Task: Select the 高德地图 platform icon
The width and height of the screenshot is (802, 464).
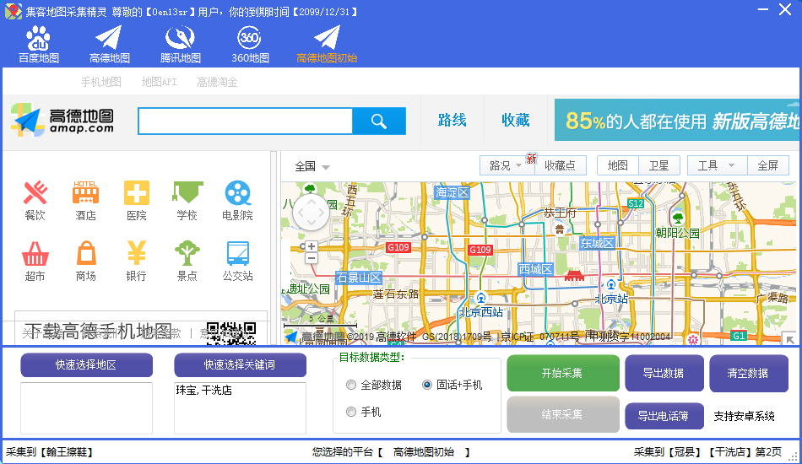Action: coord(109,45)
